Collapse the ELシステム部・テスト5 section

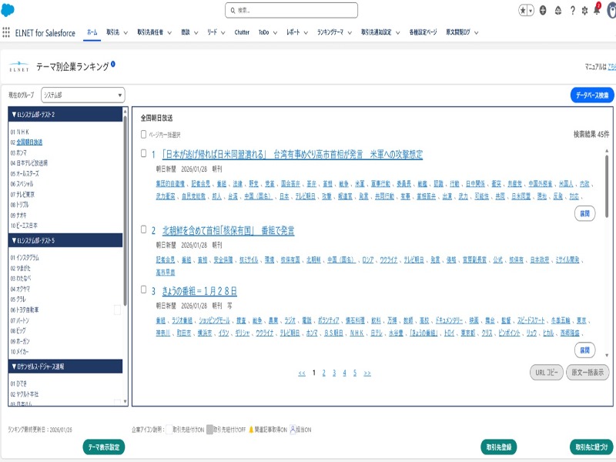click(x=65, y=240)
